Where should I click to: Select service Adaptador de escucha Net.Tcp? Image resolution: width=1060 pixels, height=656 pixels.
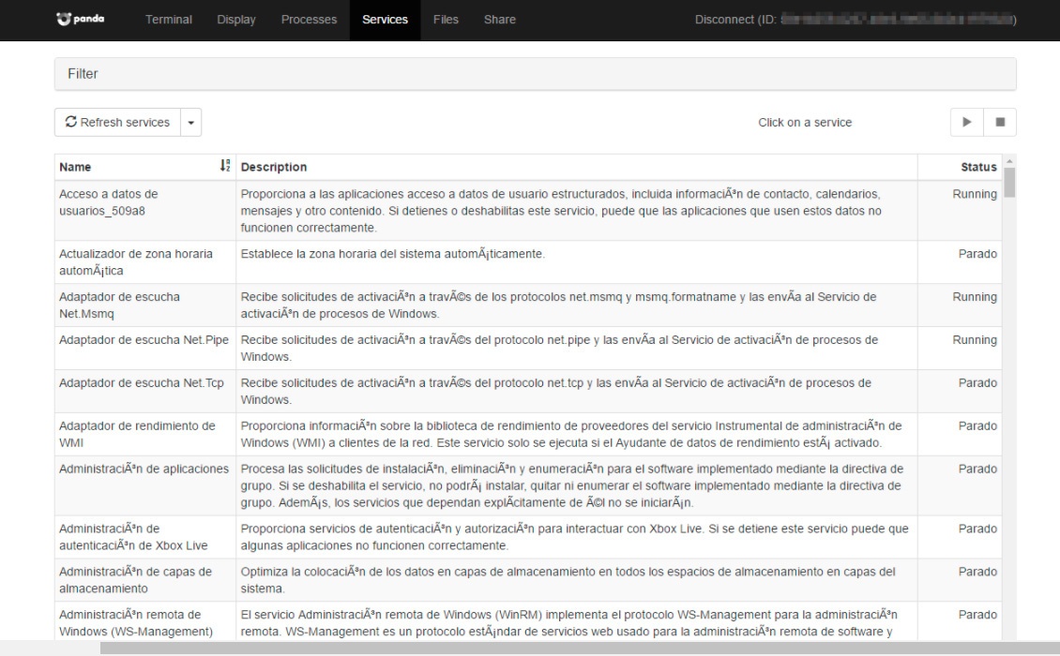(141, 383)
